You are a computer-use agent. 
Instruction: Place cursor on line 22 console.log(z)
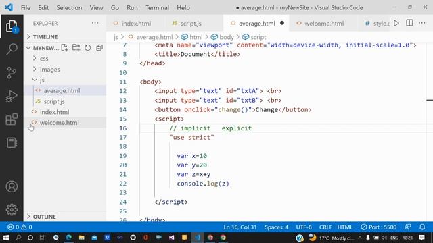coord(203,184)
